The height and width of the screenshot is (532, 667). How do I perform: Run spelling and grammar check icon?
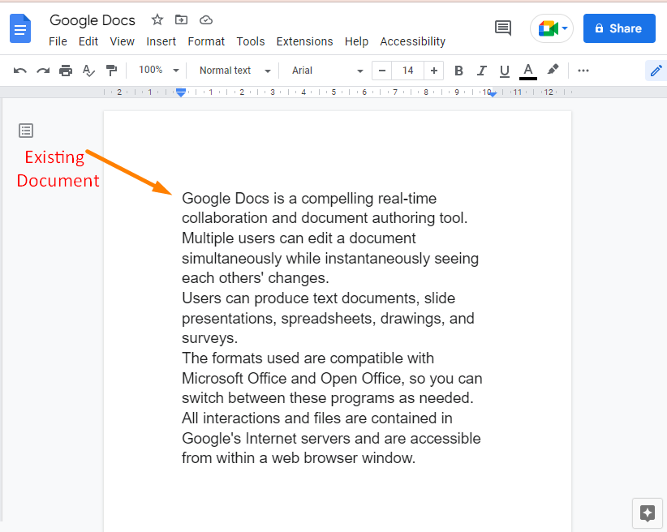tap(88, 71)
